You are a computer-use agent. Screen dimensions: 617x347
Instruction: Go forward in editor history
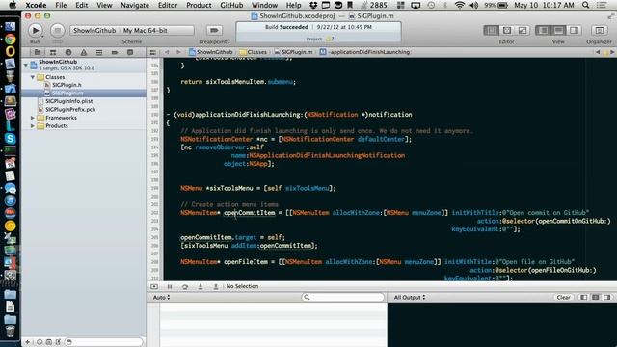click(x=178, y=52)
